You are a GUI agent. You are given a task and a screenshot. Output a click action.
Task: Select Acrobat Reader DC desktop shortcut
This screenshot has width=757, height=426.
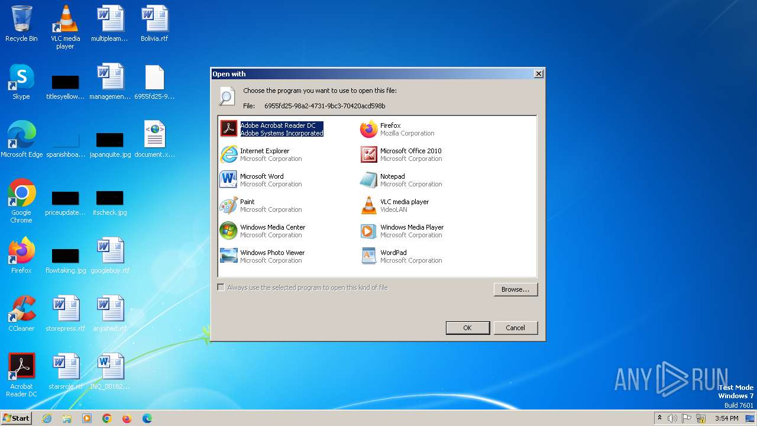pos(21,375)
